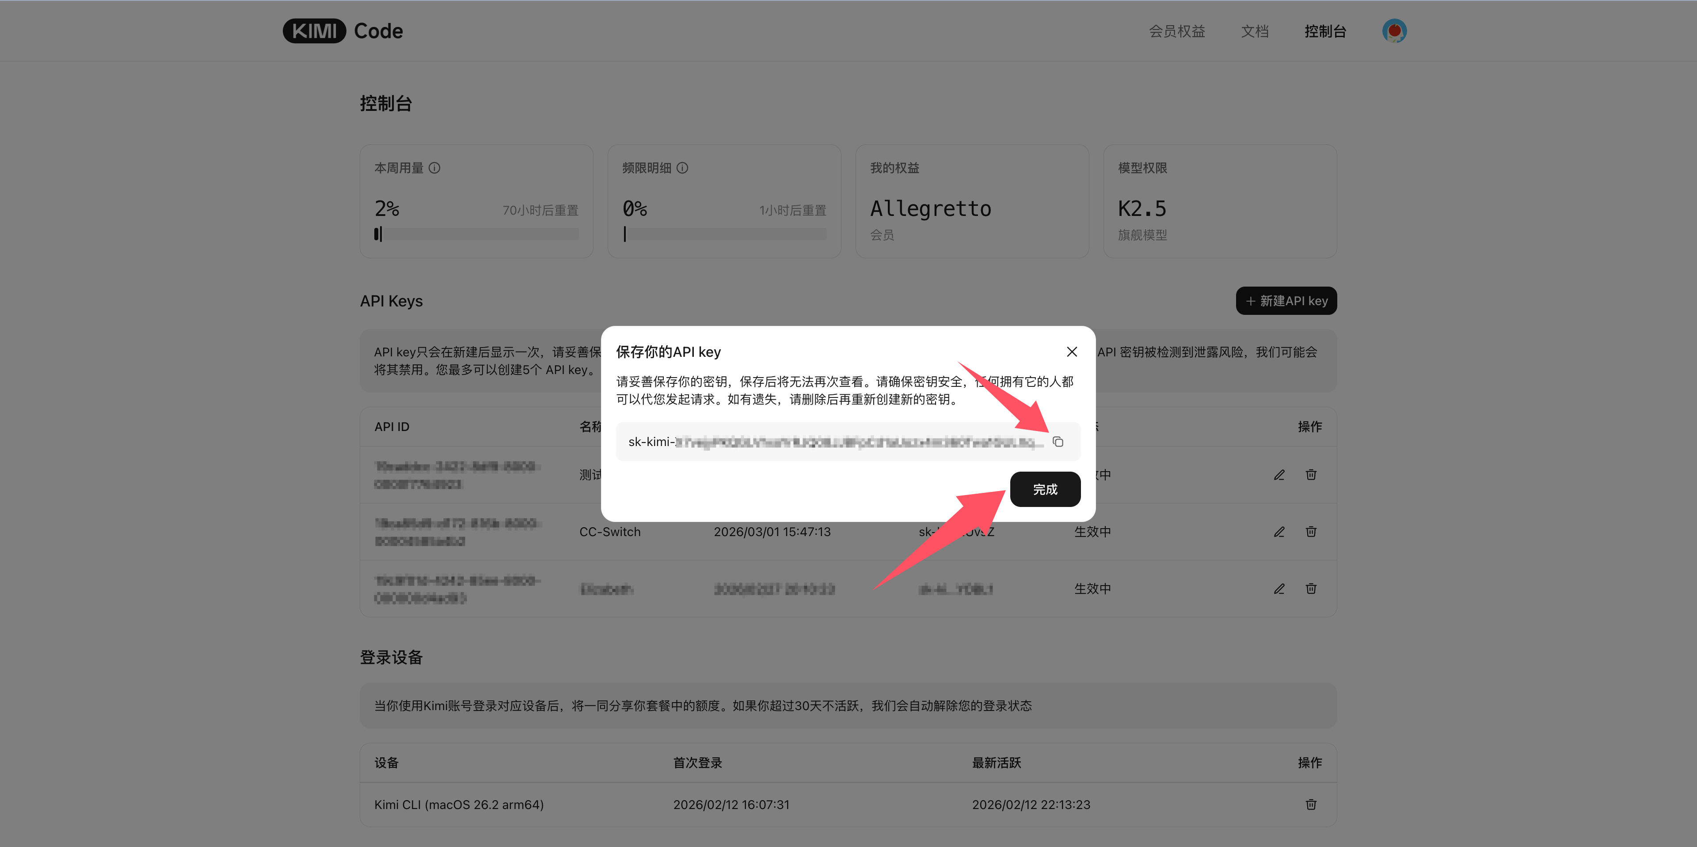
Task: Click the sk-kimi API key text field
Action: pyautogui.click(x=833, y=442)
